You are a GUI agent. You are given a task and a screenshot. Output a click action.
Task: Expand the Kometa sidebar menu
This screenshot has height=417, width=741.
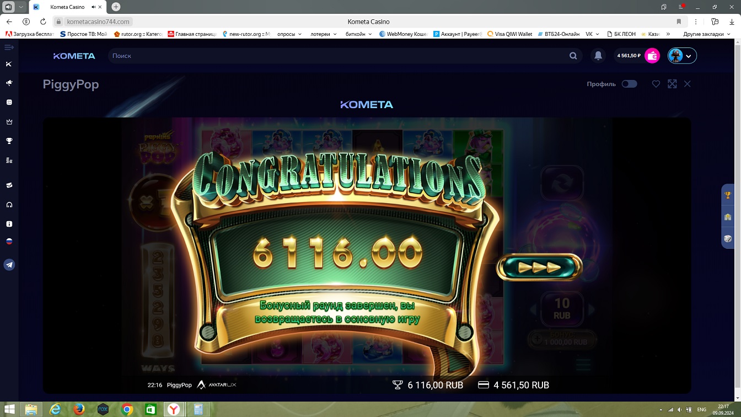(9, 47)
